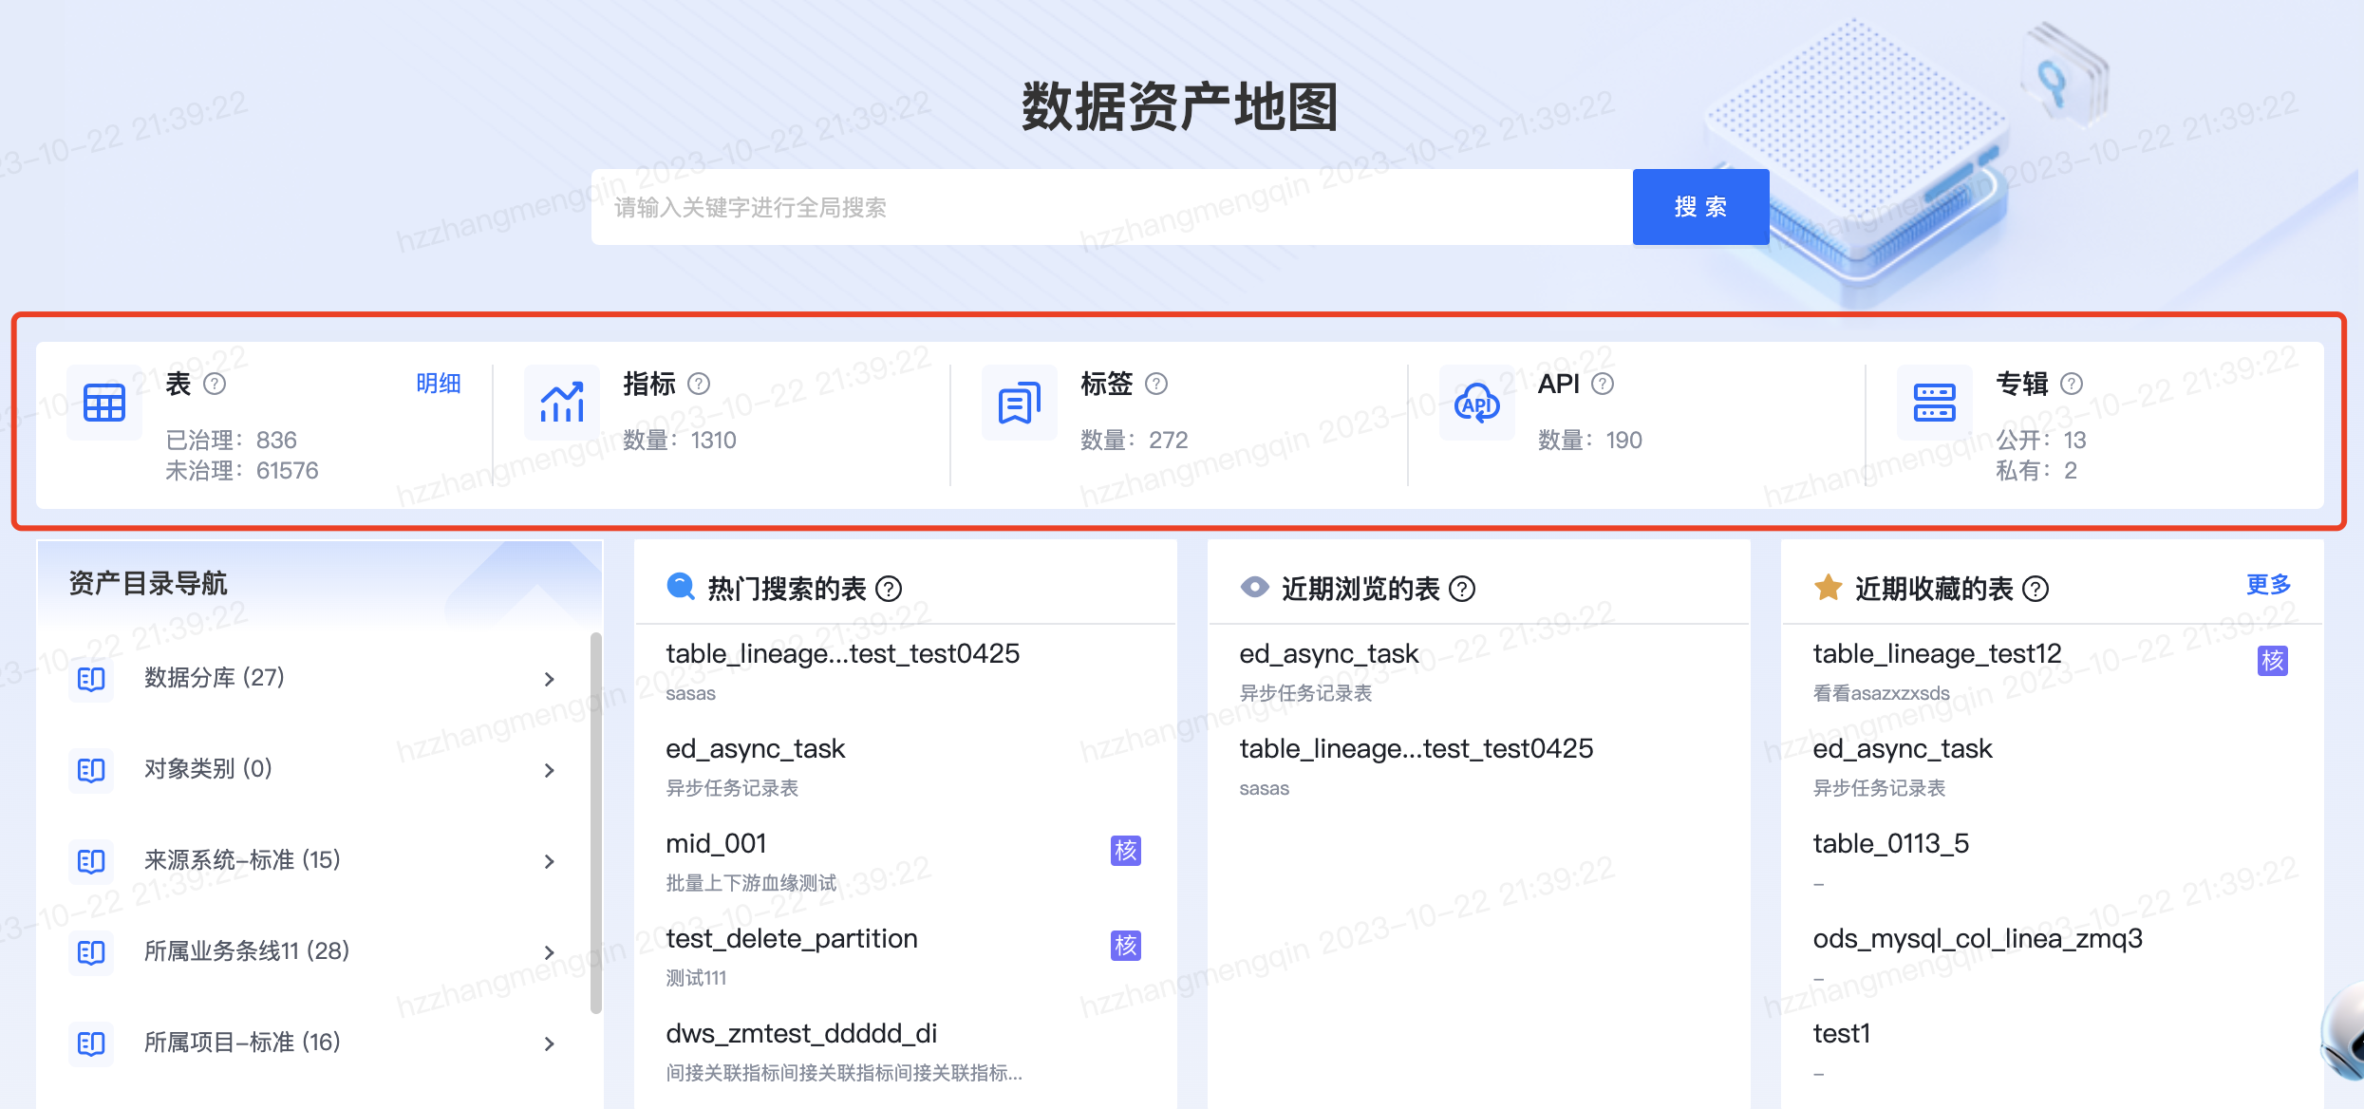Screen dimensions: 2364x1109
Task: Click help icon next to 标签
Action: click(1156, 384)
